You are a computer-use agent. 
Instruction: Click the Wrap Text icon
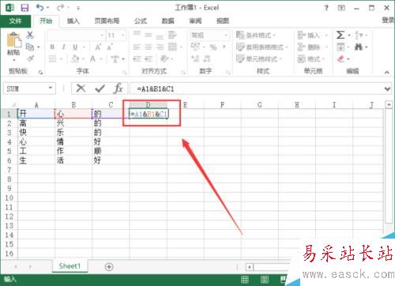(x=172, y=35)
